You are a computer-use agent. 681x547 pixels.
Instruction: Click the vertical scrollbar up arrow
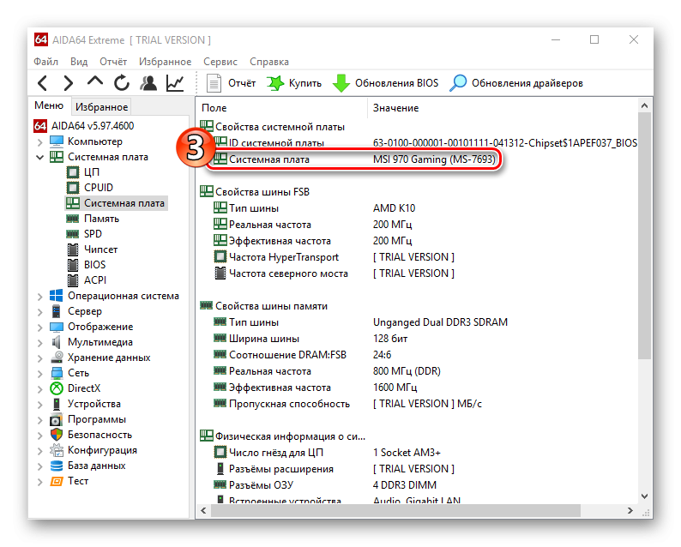coord(644,105)
